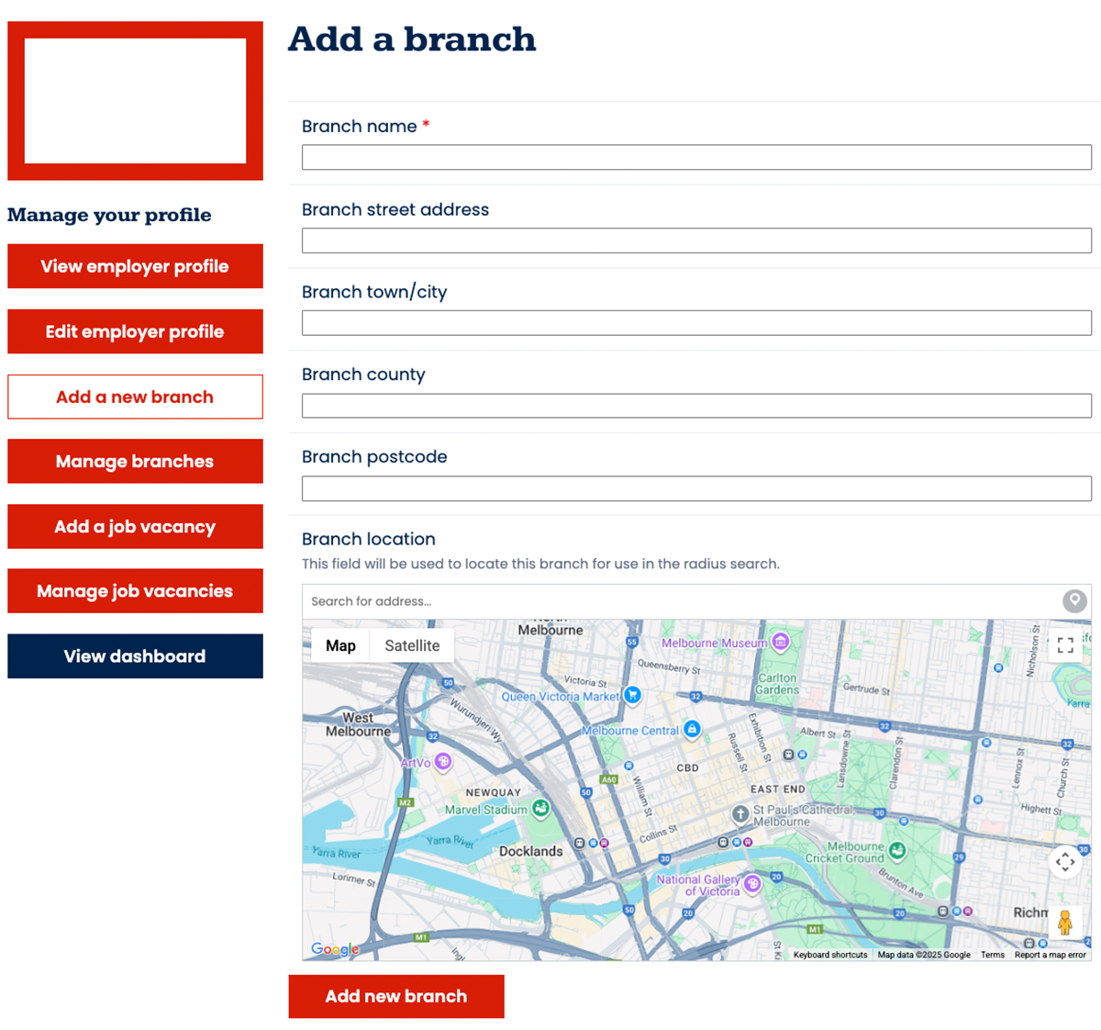The height and width of the screenshot is (1030, 1101).
Task: Click into the Branch postcode field
Action: click(x=695, y=488)
